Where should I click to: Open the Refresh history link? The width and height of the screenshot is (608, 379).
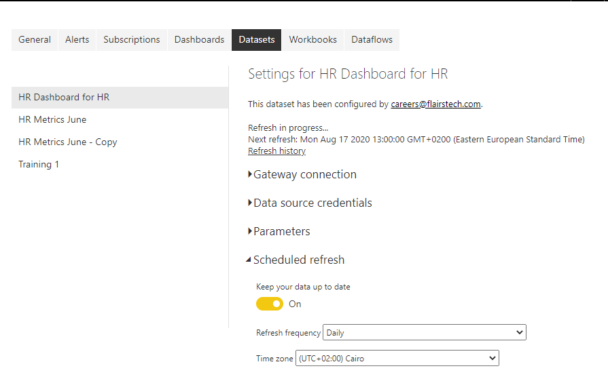coord(277,151)
